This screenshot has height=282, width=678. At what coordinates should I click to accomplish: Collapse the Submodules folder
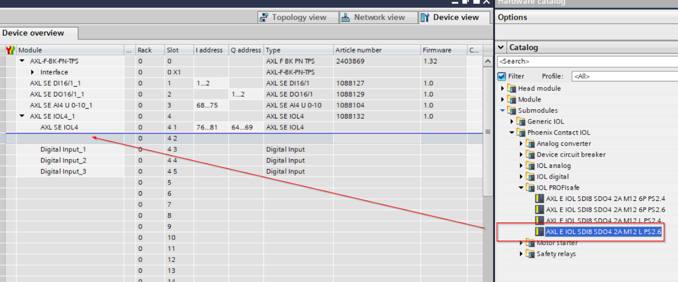(503, 110)
